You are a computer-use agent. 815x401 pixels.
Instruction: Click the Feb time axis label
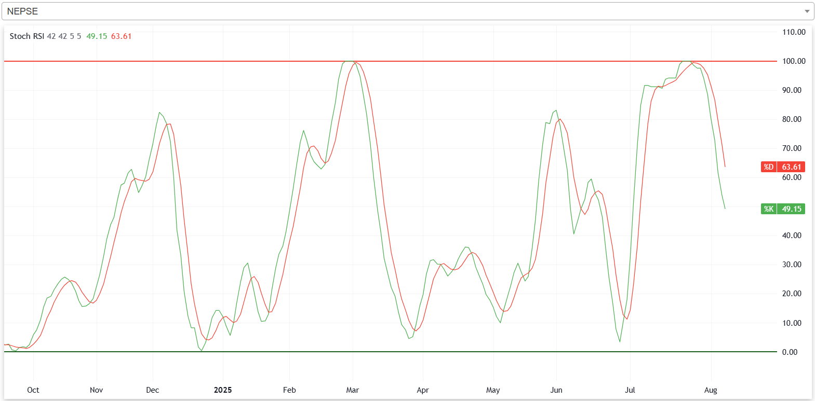point(289,390)
